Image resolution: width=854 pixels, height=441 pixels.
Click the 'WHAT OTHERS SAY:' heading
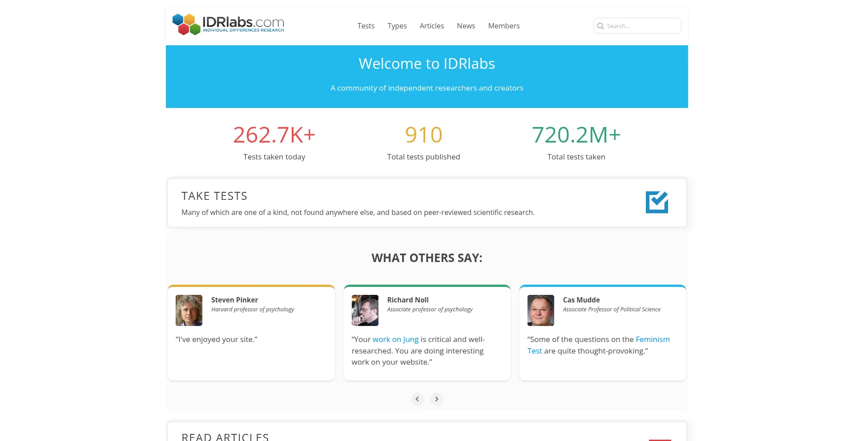[427, 258]
